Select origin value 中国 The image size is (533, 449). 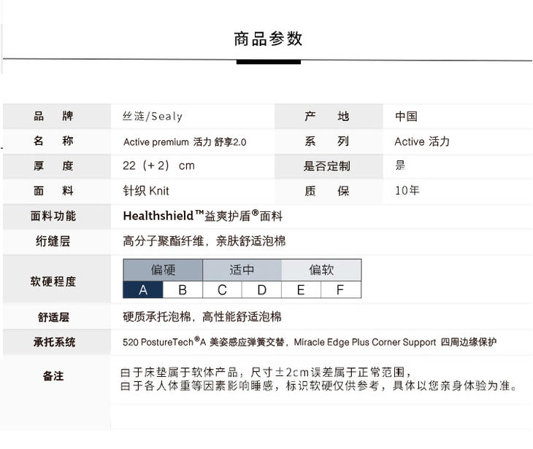pos(406,116)
